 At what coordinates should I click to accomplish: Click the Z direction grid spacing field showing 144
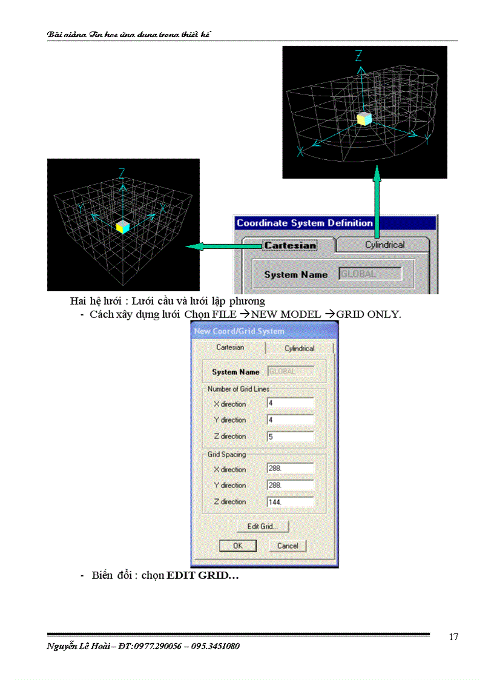coord(291,501)
